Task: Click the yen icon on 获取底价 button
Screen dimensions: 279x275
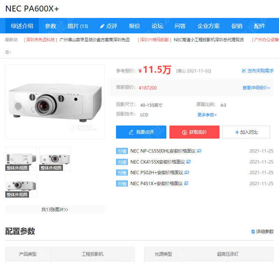Action: point(185,132)
